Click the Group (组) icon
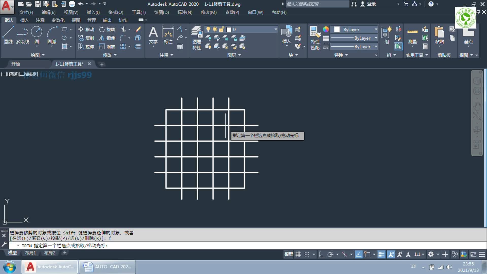Viewport: 487px width, 274px height. [387, 35]
